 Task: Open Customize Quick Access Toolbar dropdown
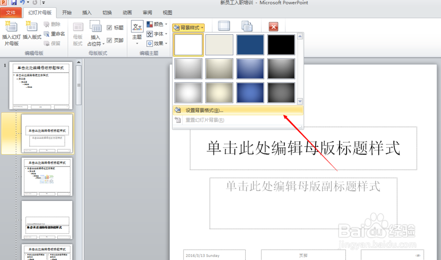(x=44, y=3)
